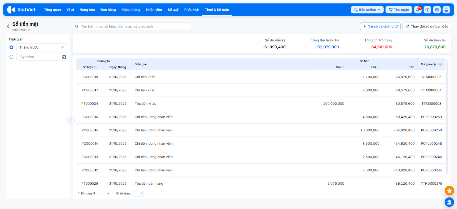Click the orange star floating button

click(x=449, y=191)
